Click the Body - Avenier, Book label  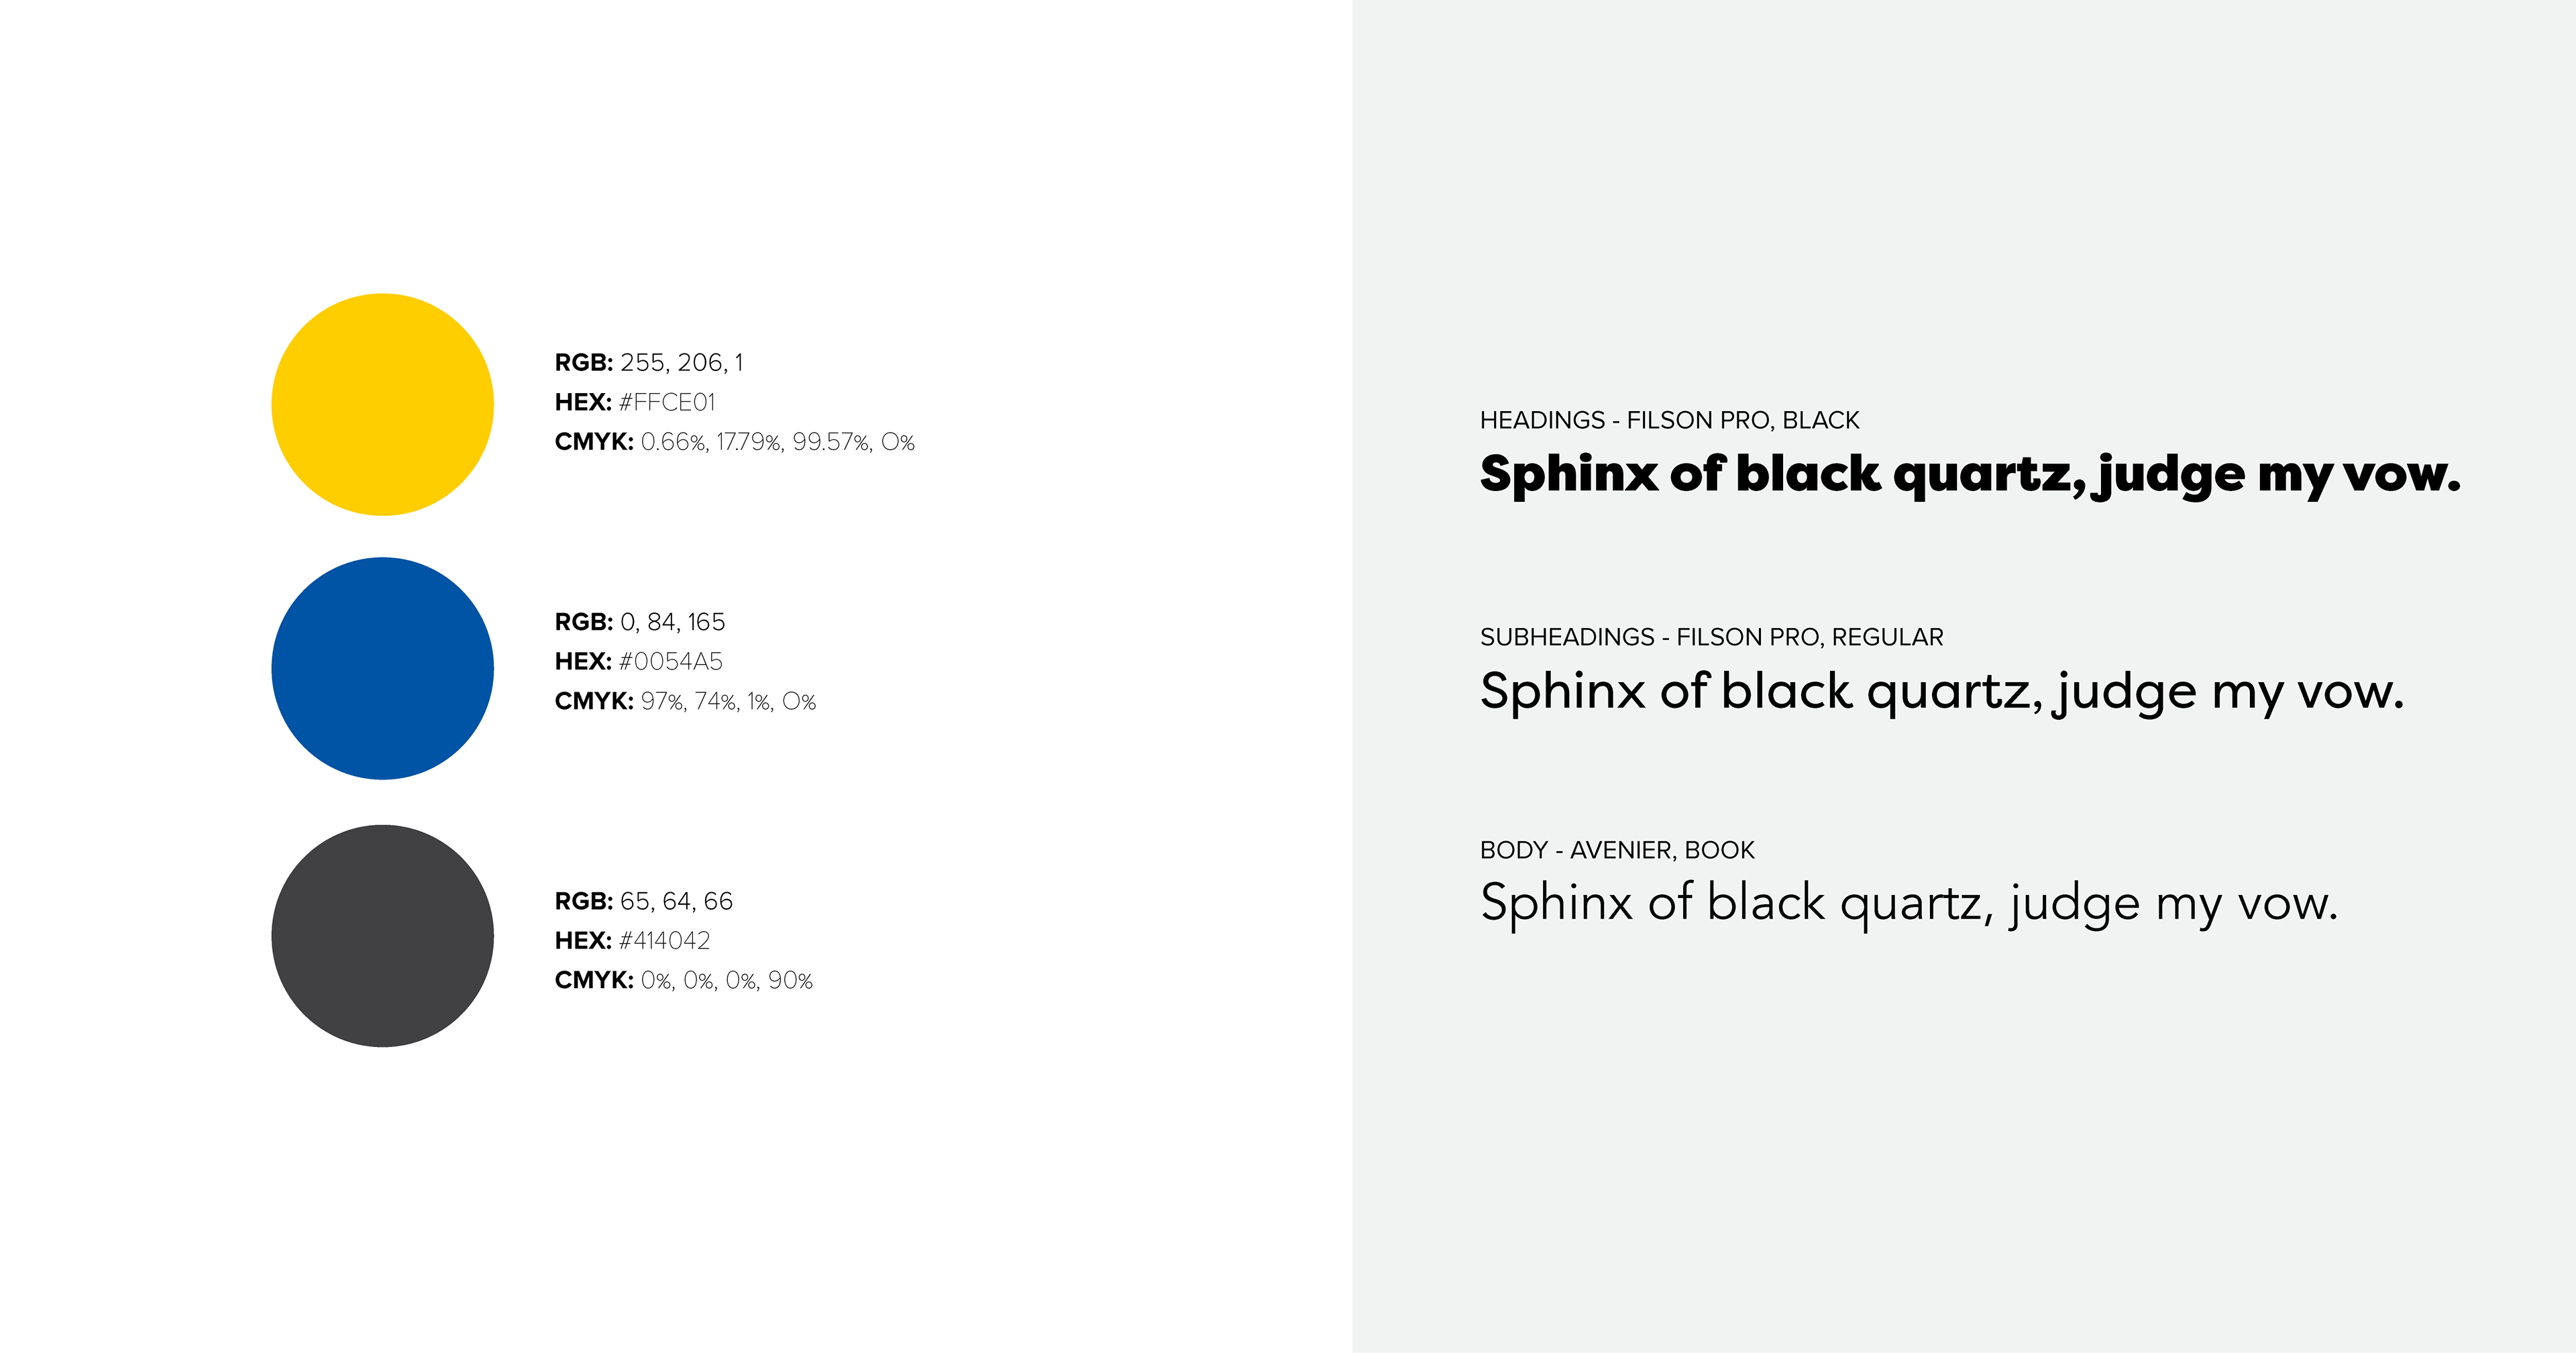(x=1617, y=850)
